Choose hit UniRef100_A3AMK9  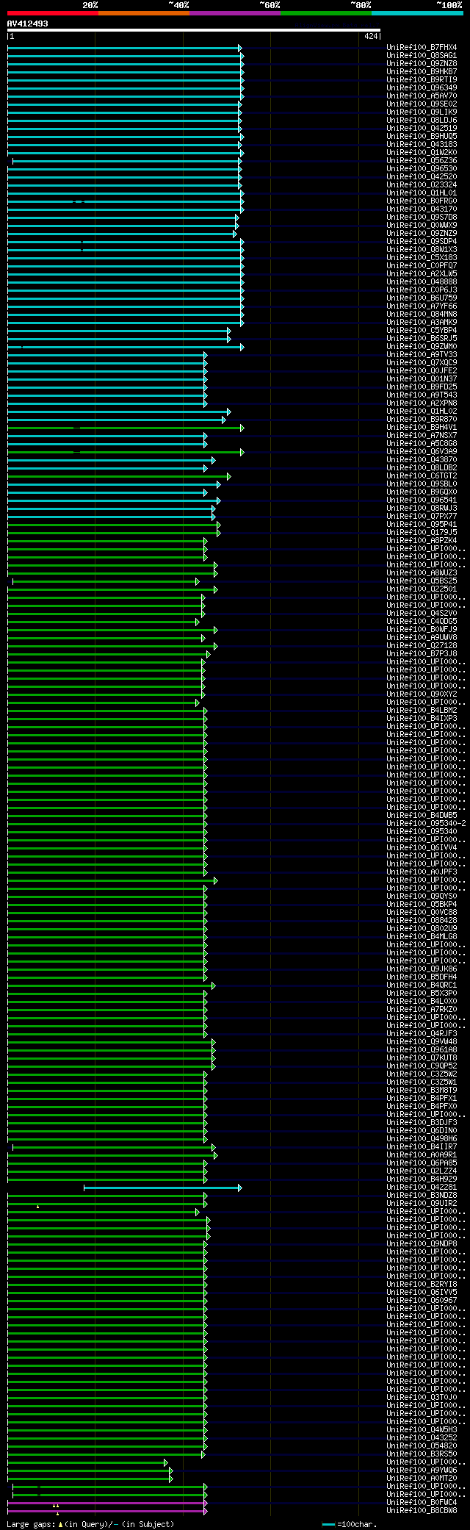[422, 322]
